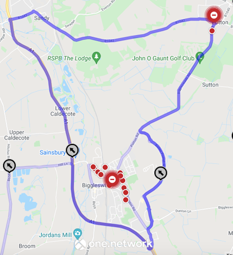Click the Sandy town label

[x=41, y=18]
